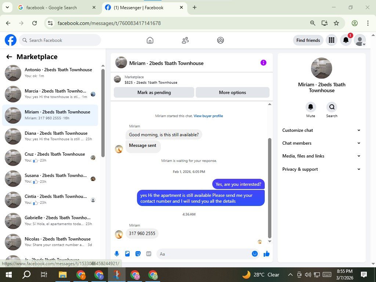376x282 pixels.
Task: Open the Chrome three-dot menu
Action: 368,23
